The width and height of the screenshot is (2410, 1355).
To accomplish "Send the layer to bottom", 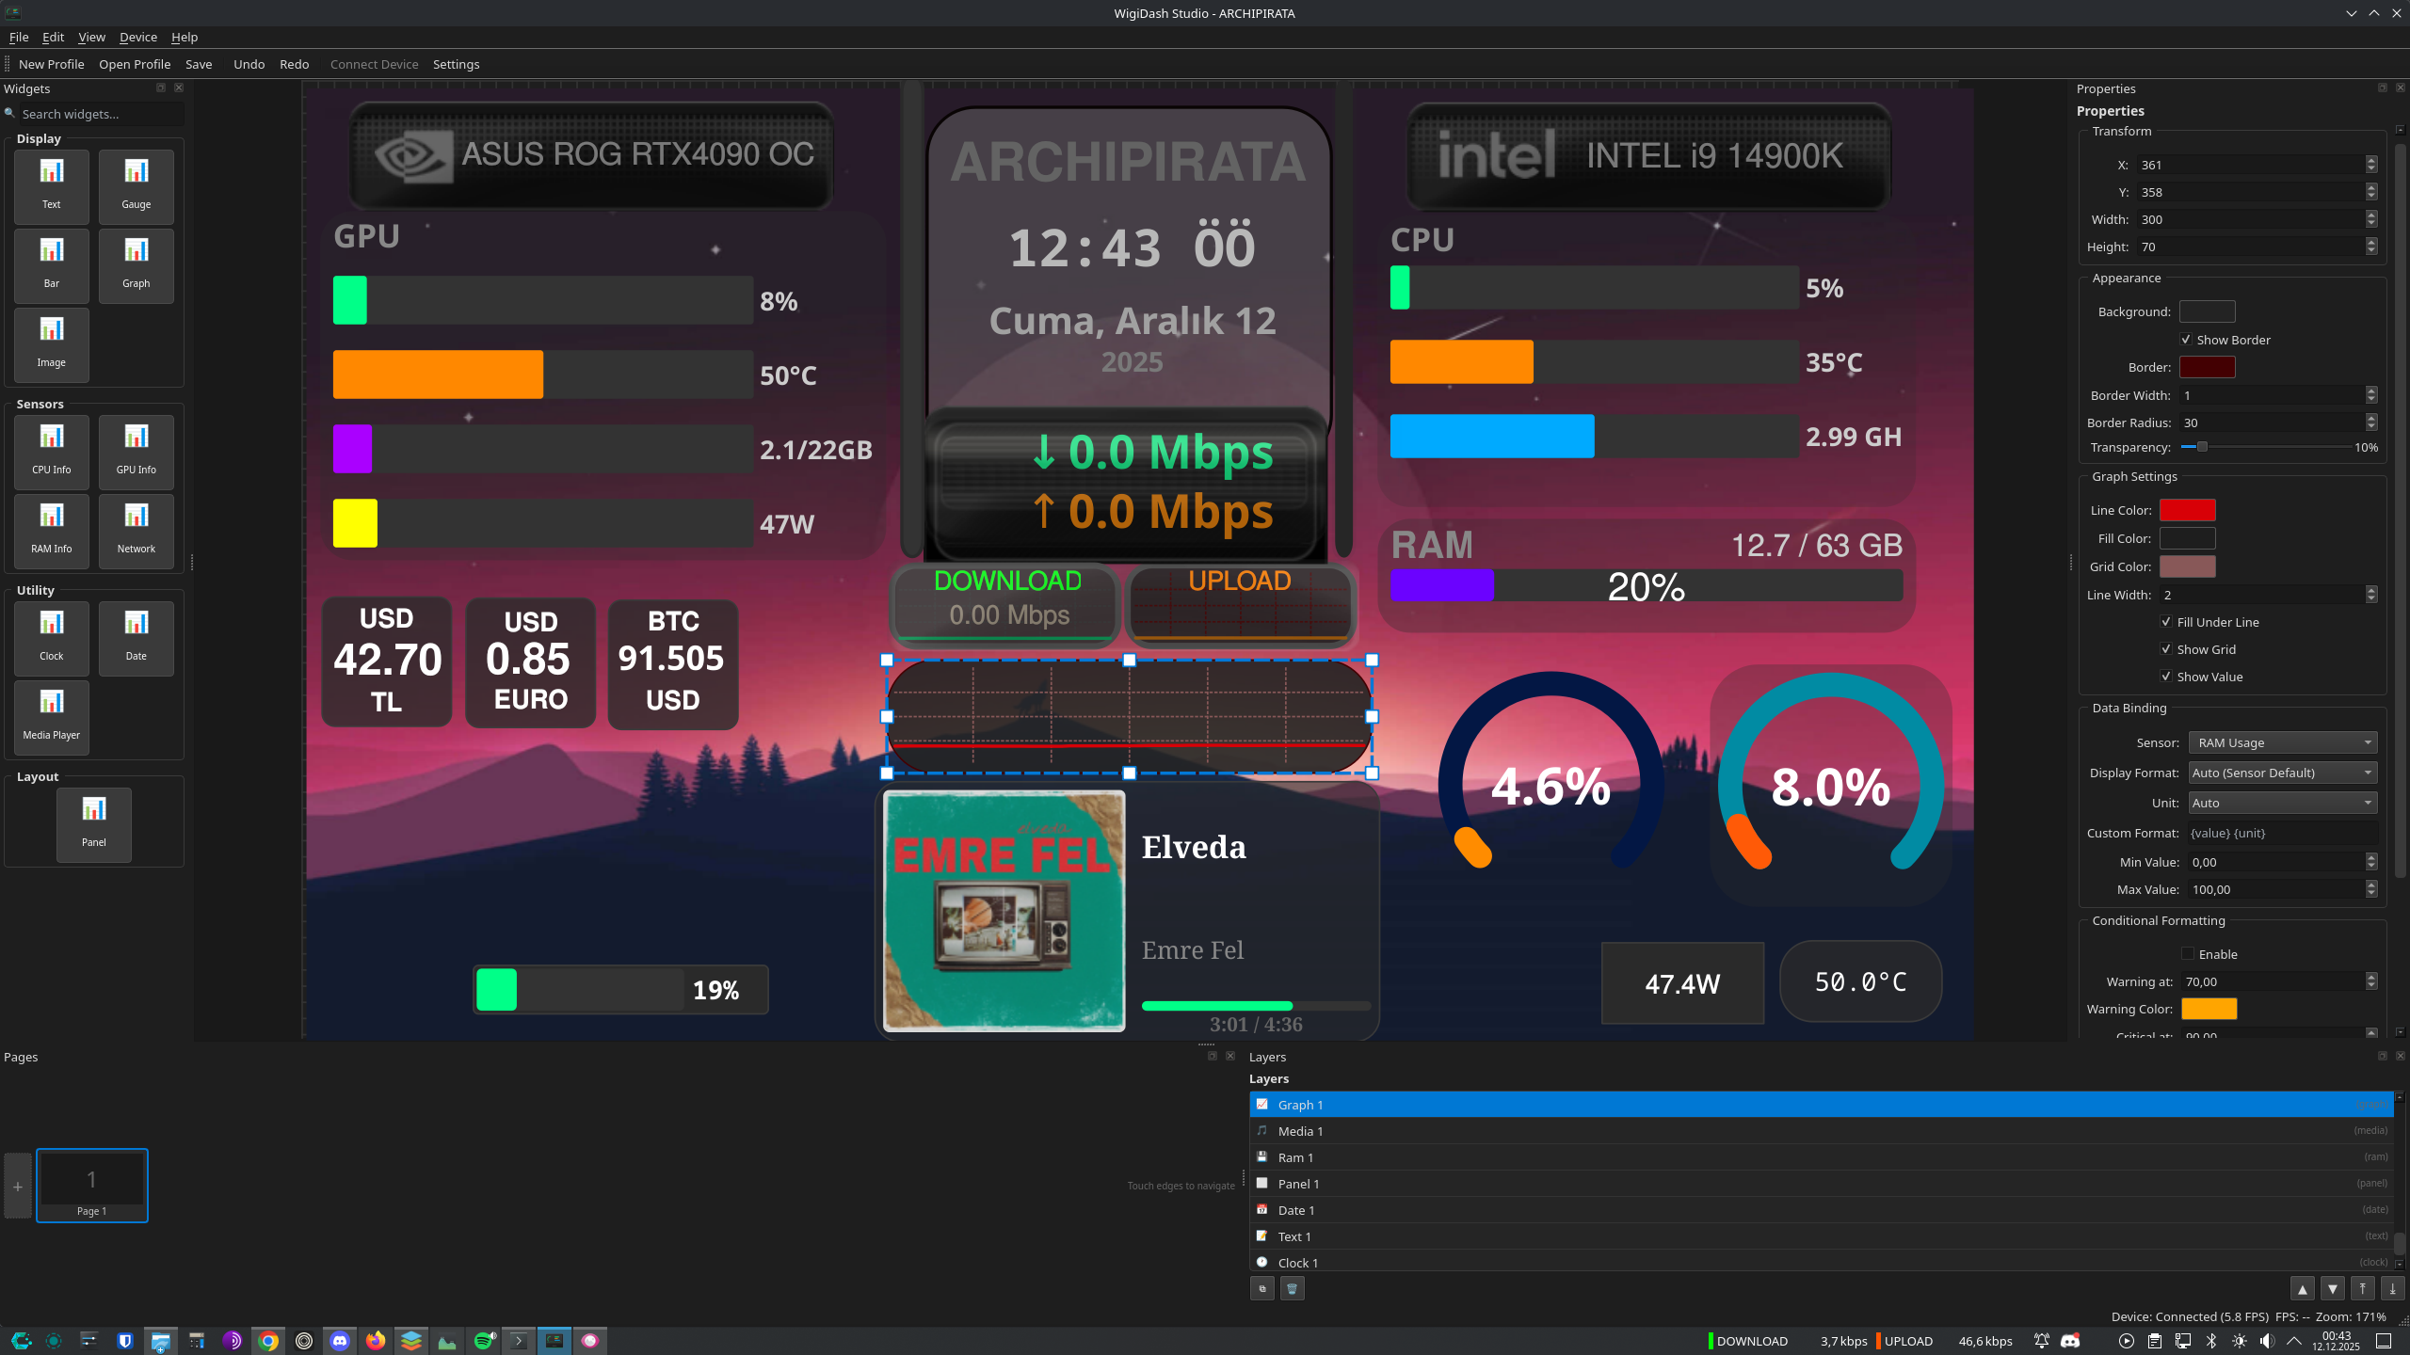I will pos(2392,1288).
